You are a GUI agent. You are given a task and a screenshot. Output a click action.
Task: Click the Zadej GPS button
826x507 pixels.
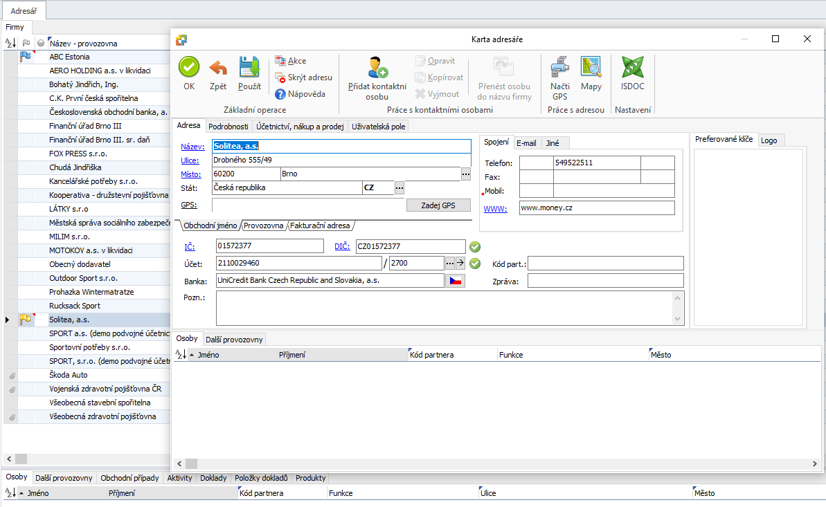[x=438, y=205]
